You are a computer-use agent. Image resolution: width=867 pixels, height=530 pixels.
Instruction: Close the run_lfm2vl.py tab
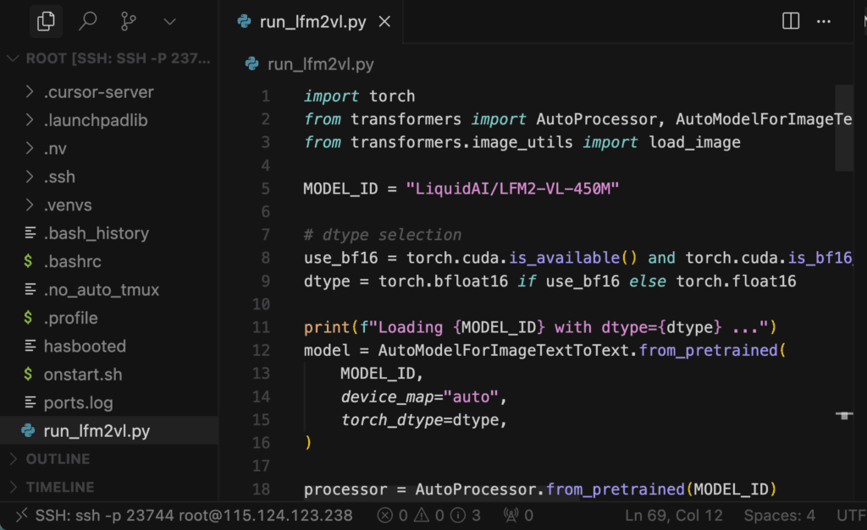(385, 22)
